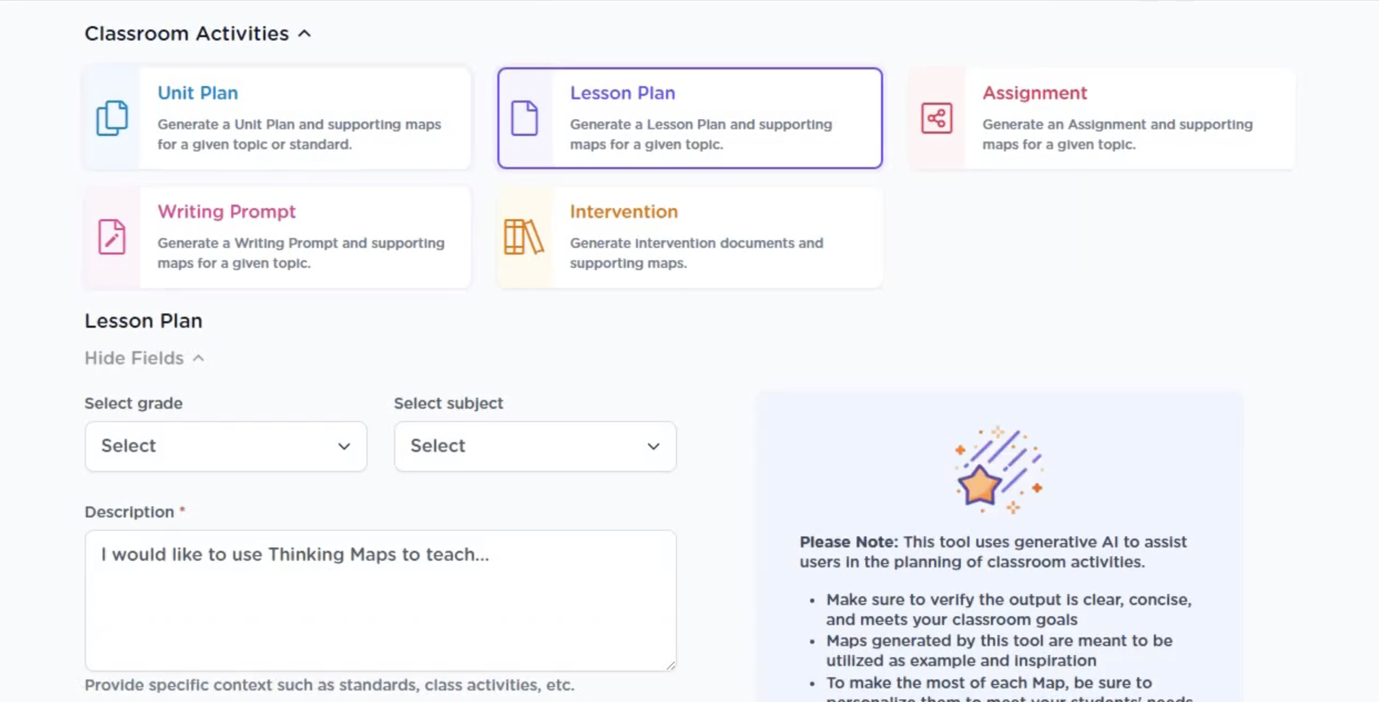Click the Lesson Plan page icon
1379x702 pixels.
coord(524,118)
